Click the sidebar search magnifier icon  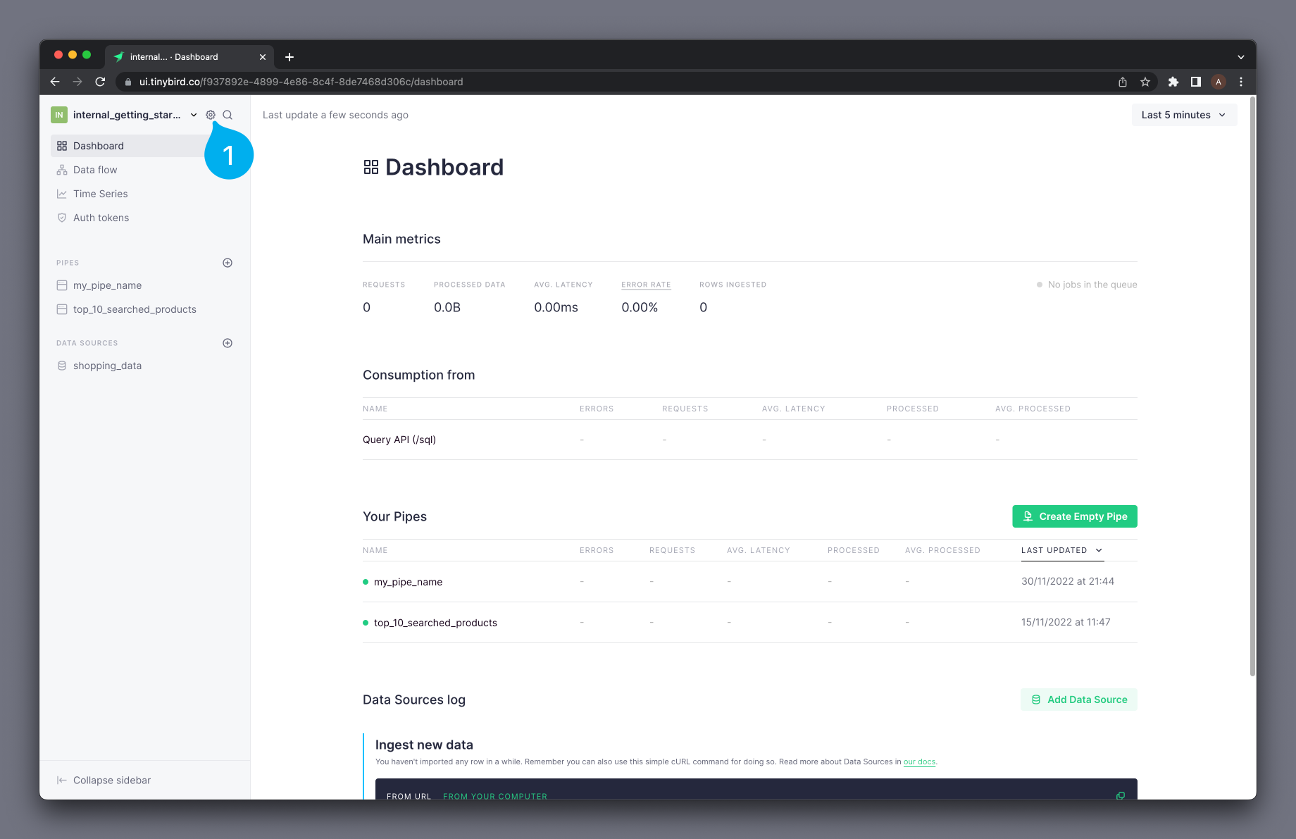(x=228, y=115)
